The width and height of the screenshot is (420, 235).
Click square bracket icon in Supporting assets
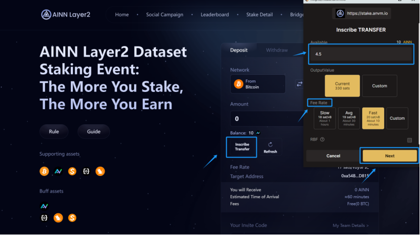pos(86,171)
